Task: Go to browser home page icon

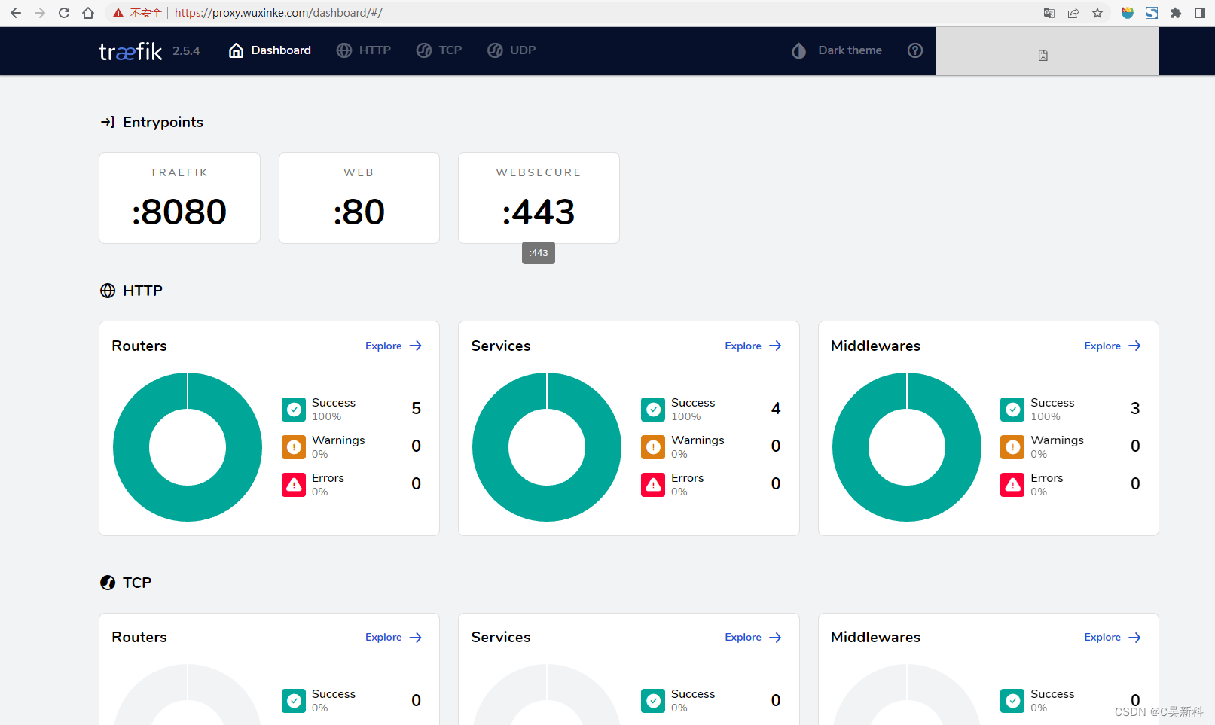Action: (x=88, y=13)
